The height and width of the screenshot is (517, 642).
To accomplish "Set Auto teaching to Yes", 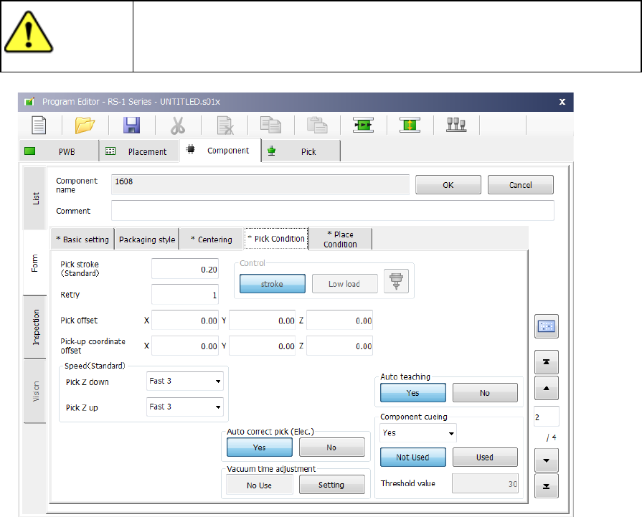I will [x=412, y=392].
